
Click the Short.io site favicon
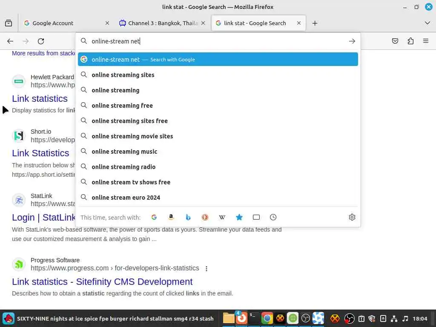pyautogui.click(x=19, y=136)
